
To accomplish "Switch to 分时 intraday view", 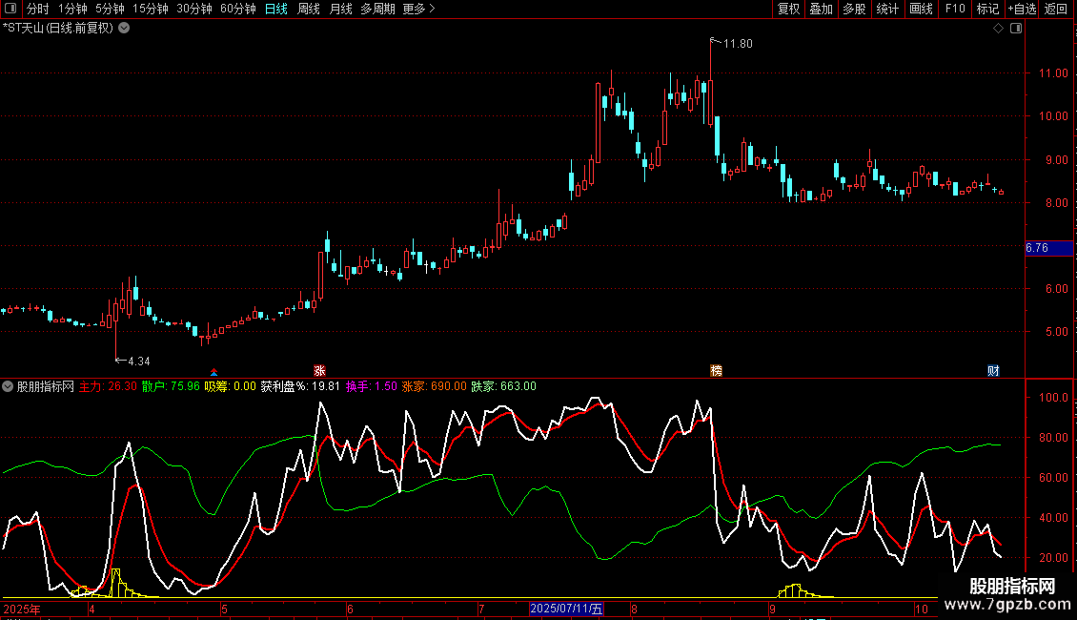I will coord(38,9).
